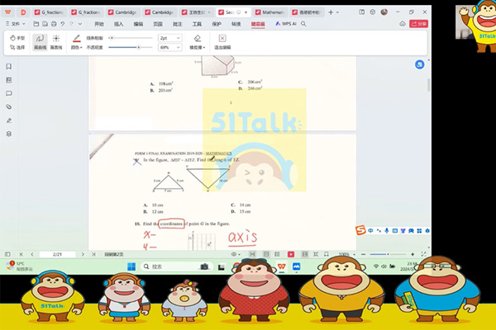Go to first page button
This screenshot has height=330, width=496.
21,254
